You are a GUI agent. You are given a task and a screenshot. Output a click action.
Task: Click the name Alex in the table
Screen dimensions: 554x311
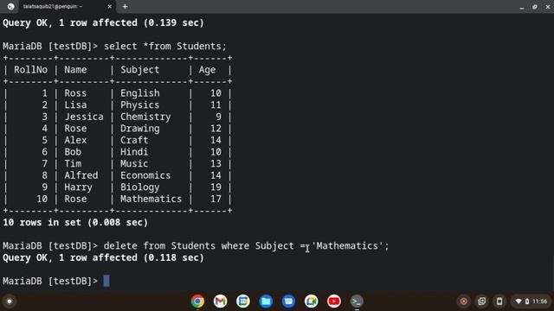tap(75, 140)
